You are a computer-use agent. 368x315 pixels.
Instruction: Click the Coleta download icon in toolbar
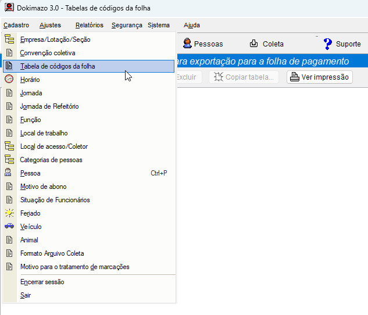pos(253,44)
